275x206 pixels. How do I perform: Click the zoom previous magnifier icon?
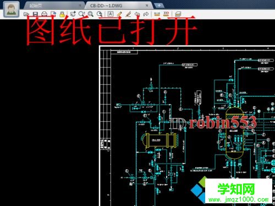point(100,14)
